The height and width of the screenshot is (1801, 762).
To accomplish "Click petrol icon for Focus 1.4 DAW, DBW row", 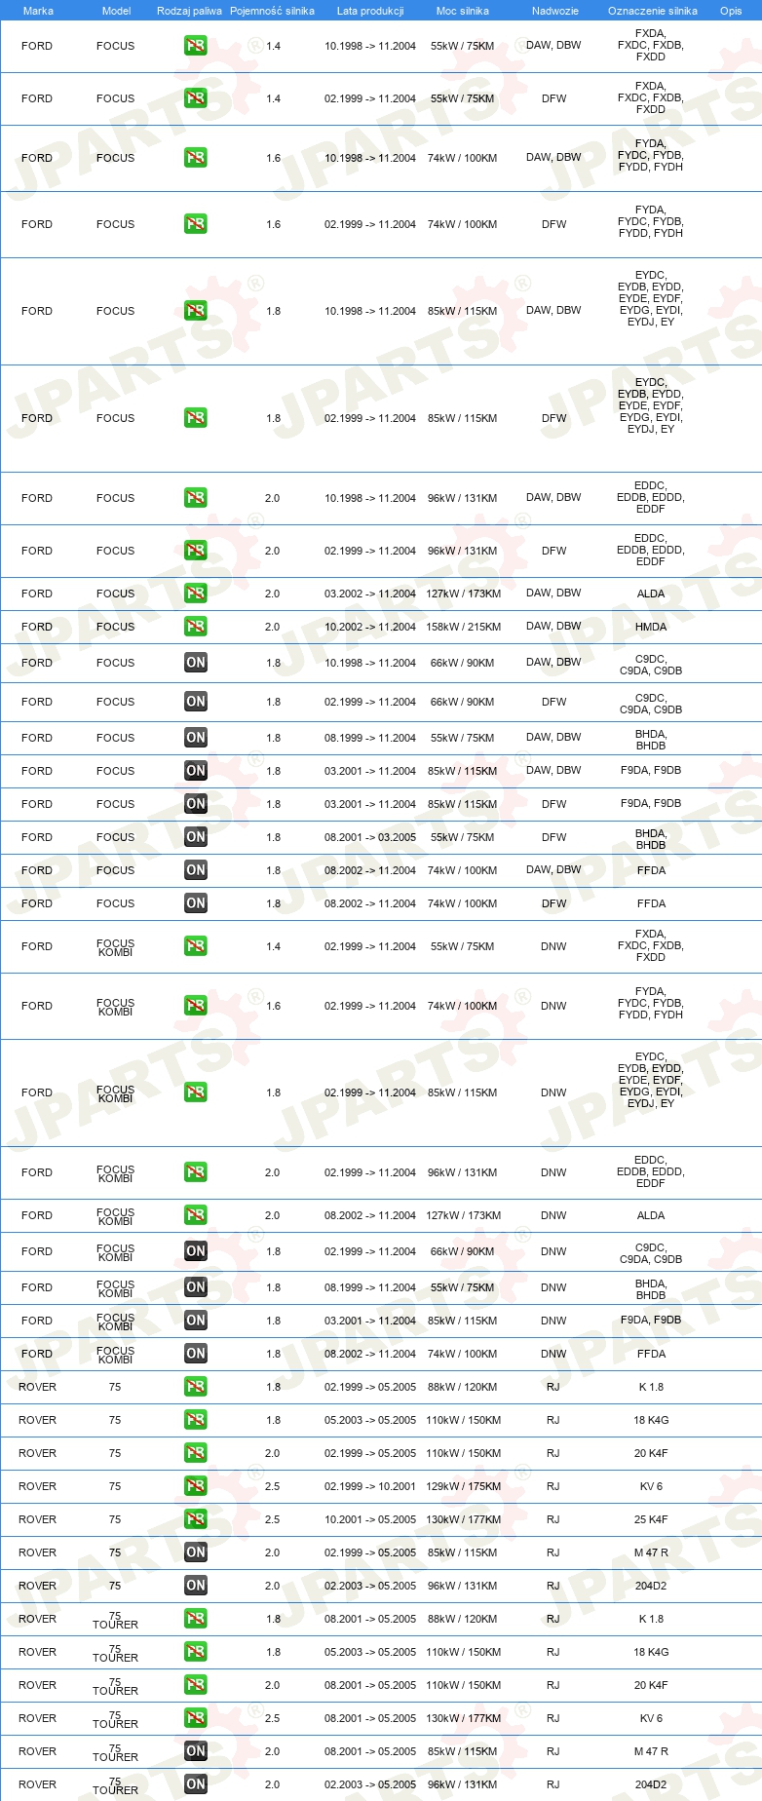I will (x=196, y=46).
